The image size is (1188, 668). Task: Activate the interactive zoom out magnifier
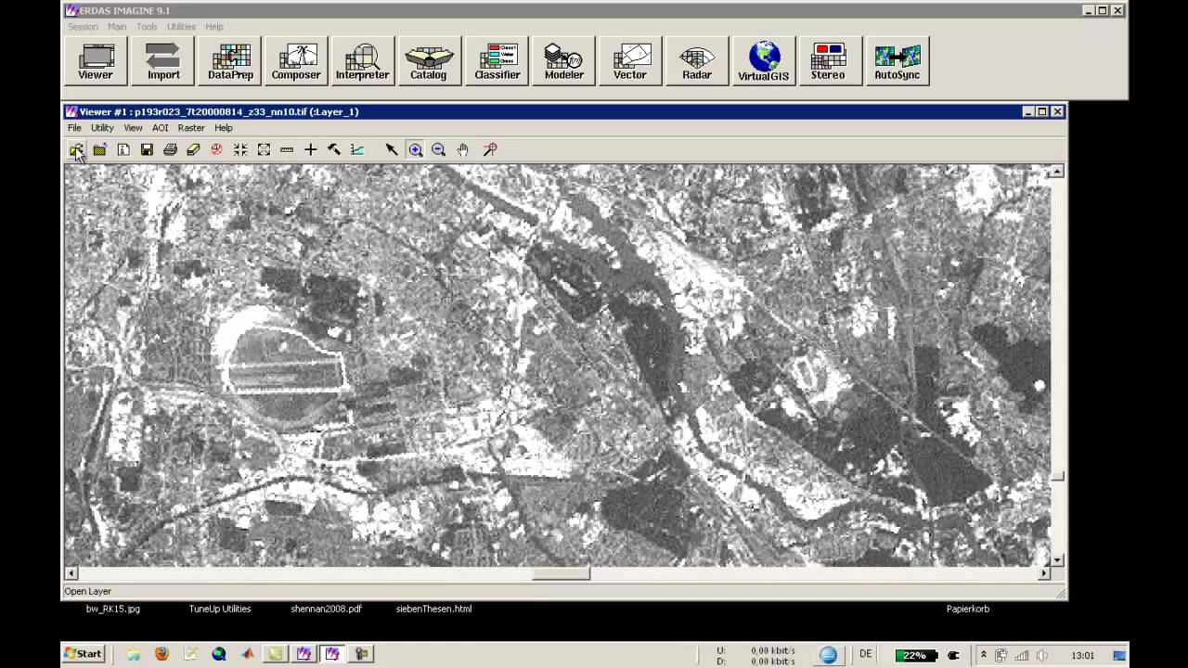438,149
